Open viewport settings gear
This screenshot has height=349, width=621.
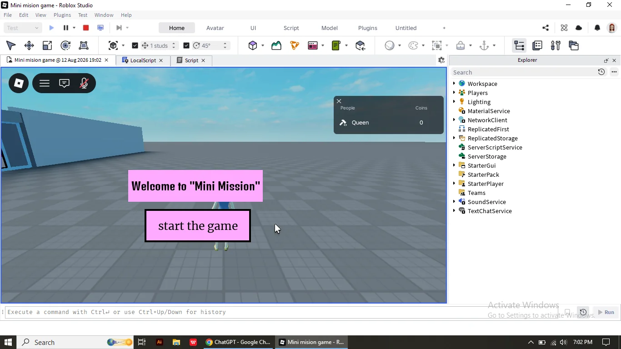[441, 60]
